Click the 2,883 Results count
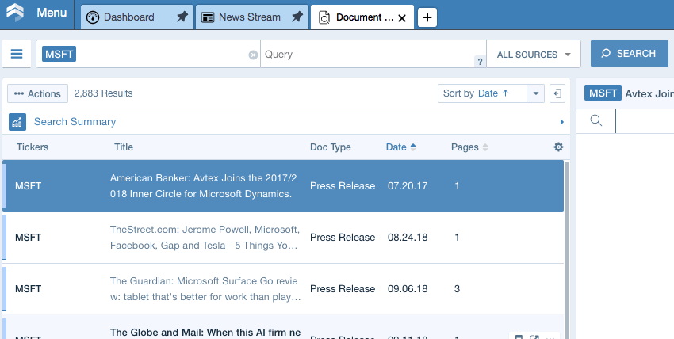The height and width of the screenshot is (339, 674). point(103,93)
